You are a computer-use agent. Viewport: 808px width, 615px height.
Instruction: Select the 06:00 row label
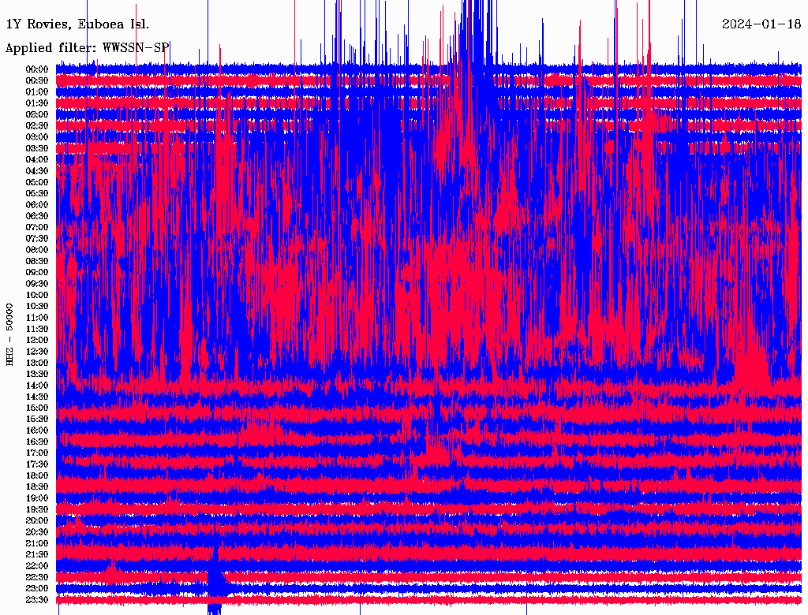pyautogui.click(x=37, y=205)
